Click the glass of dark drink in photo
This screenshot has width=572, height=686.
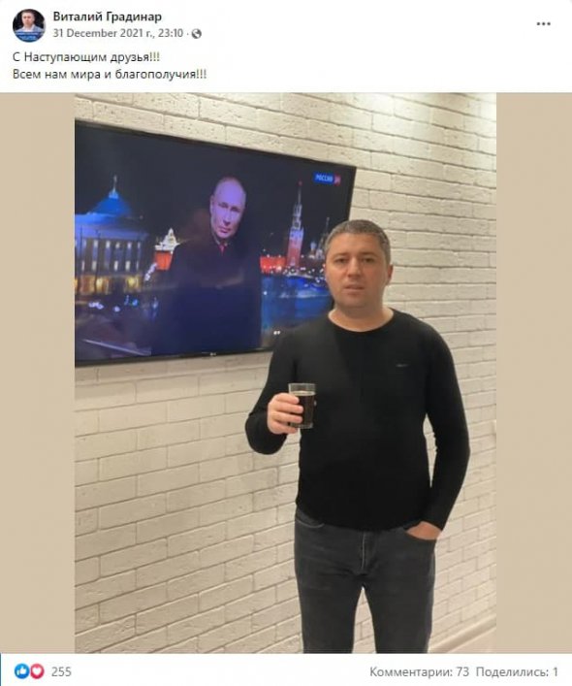click(302, 406)
